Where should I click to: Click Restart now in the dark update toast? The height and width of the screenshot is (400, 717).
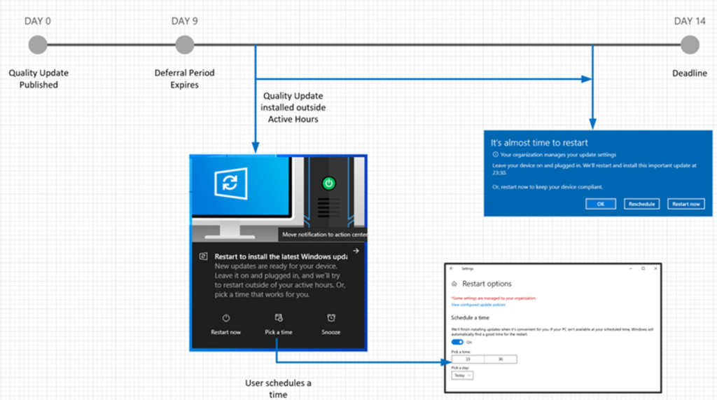(x=225, y=325)
